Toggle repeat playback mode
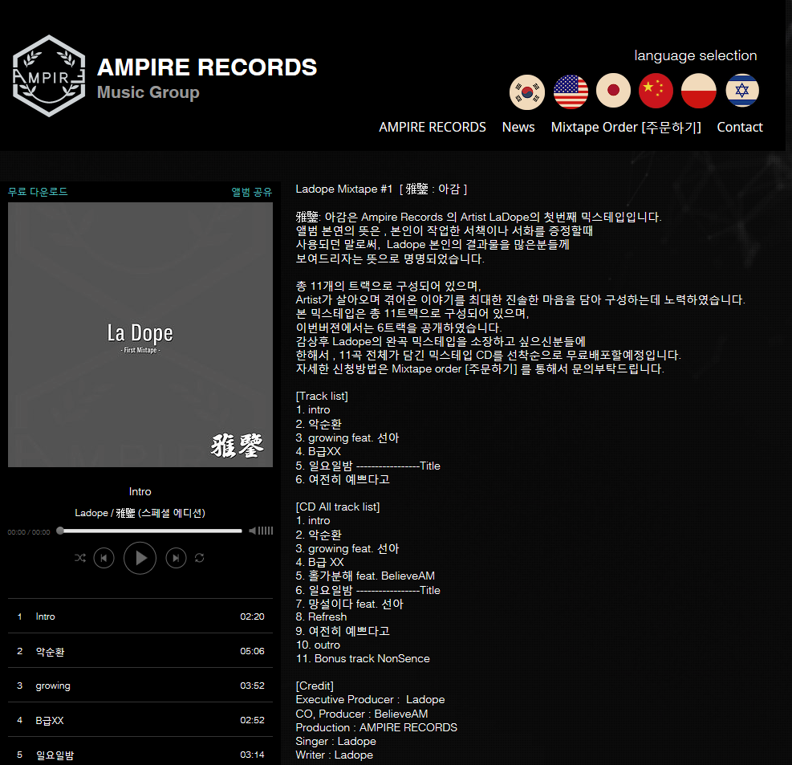The height and width of the screenshot is (765, 792). [x=199, y=558]
